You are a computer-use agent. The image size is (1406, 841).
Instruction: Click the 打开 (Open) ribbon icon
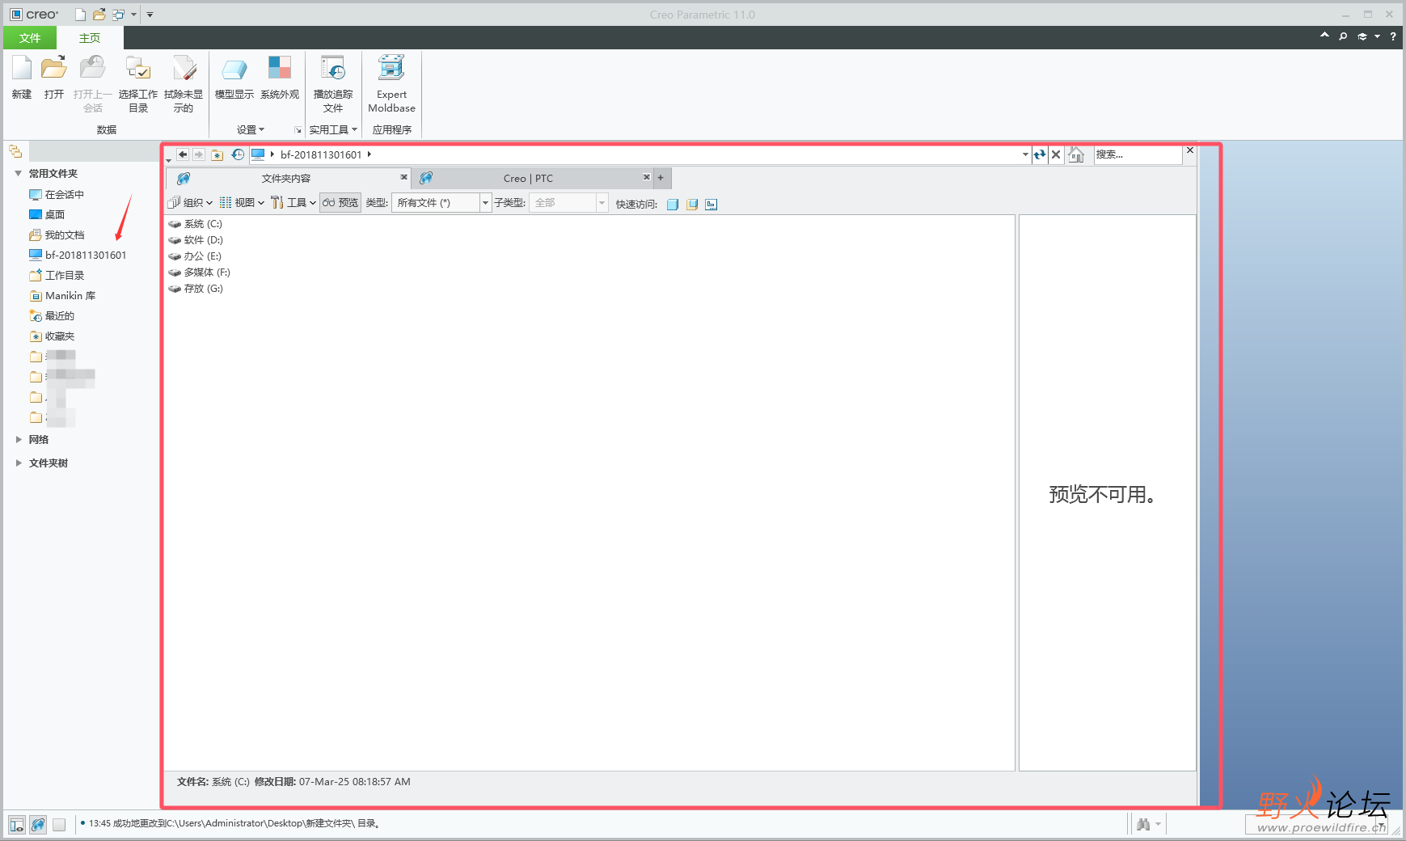click(x=54, y=78)
